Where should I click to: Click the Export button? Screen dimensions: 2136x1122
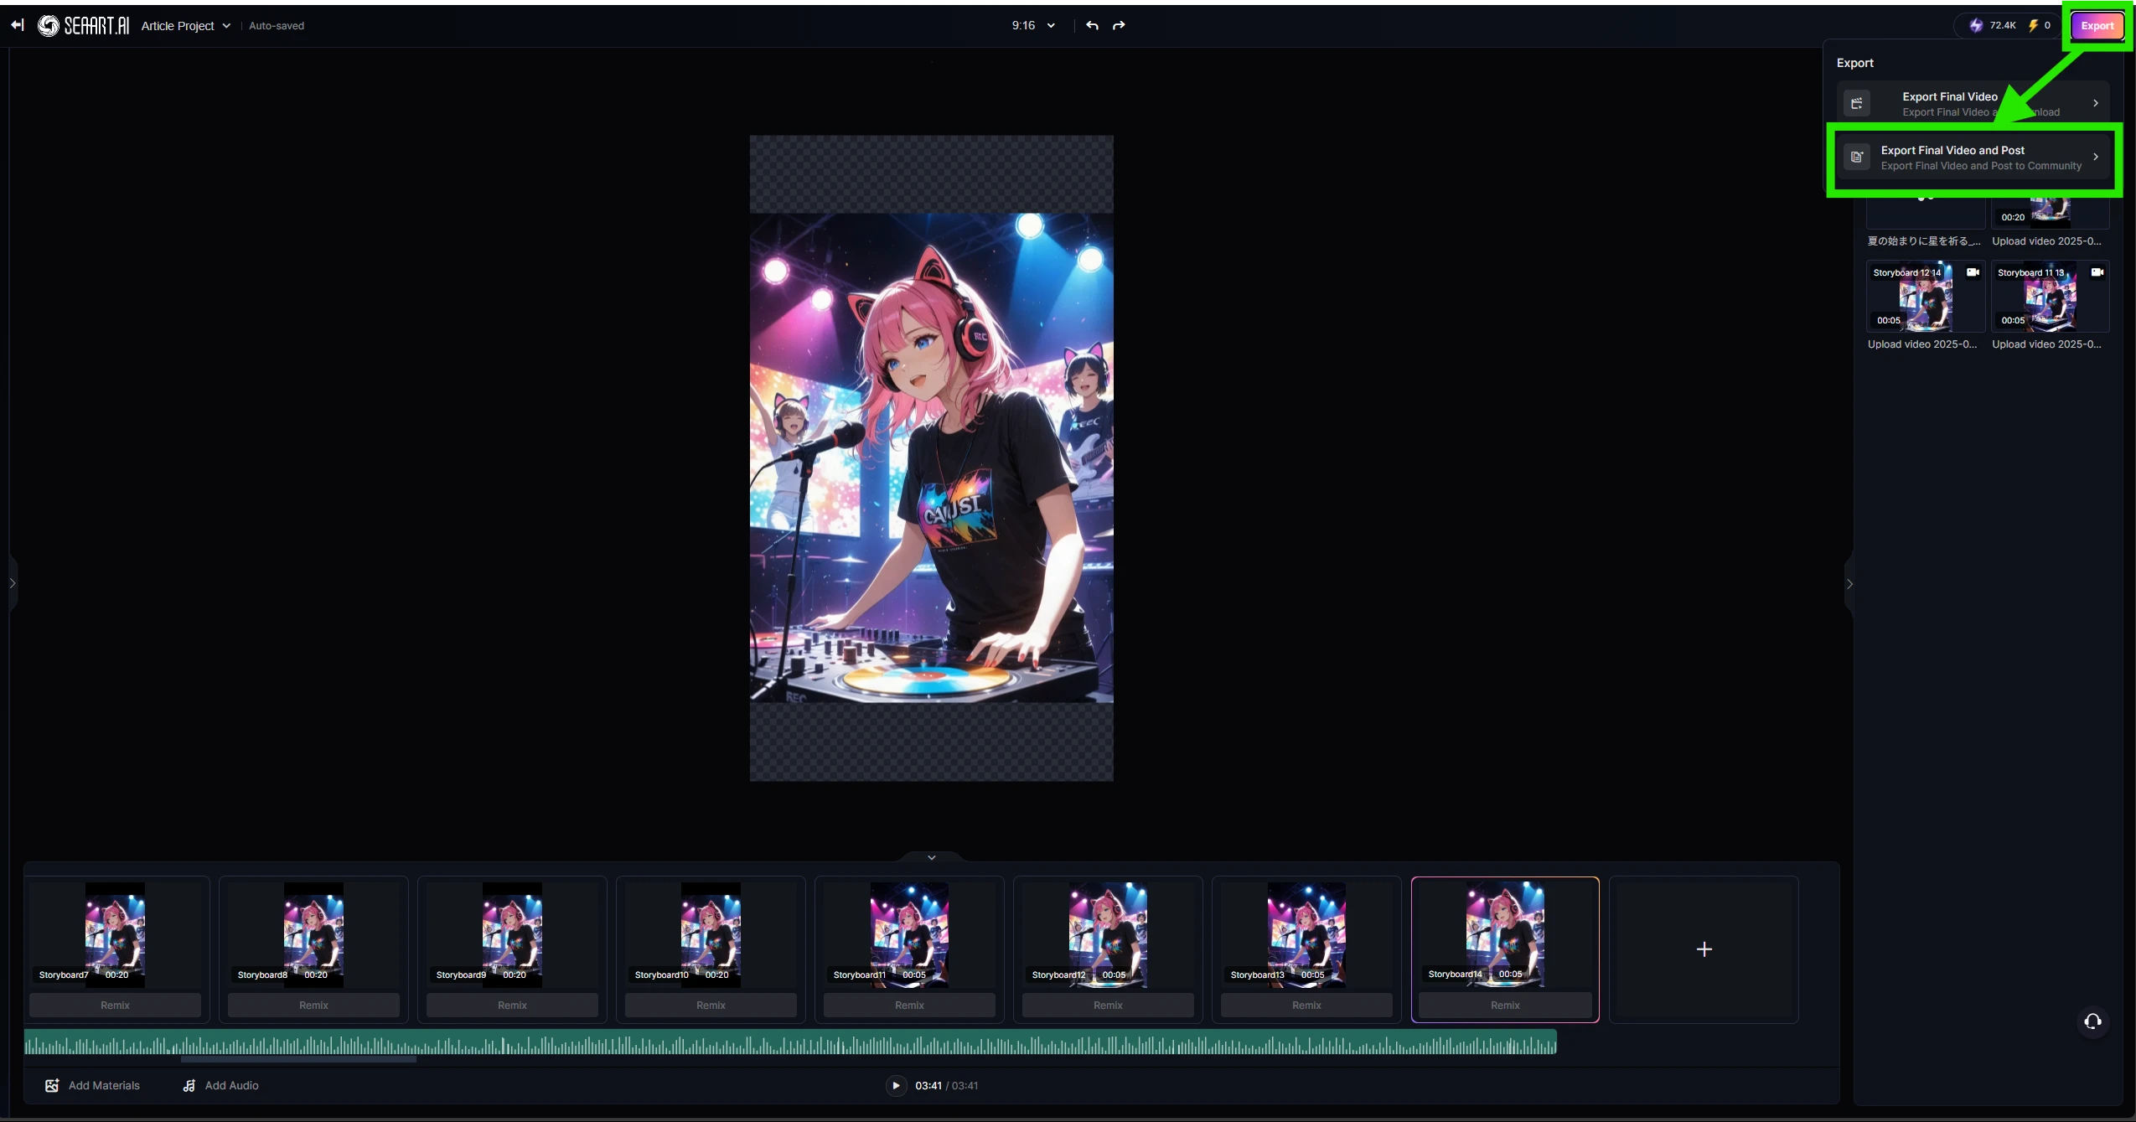(2097, 25)
